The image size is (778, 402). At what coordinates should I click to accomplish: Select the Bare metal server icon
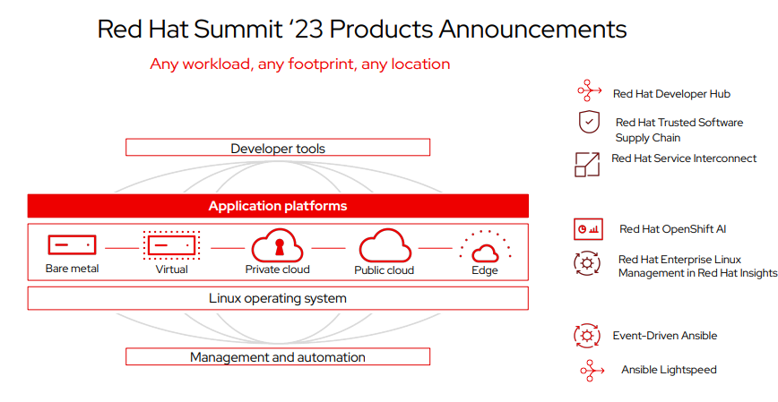pos(72,244)
